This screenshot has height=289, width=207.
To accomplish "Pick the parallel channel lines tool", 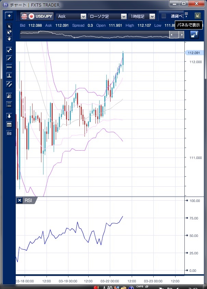I will [9, 84].
